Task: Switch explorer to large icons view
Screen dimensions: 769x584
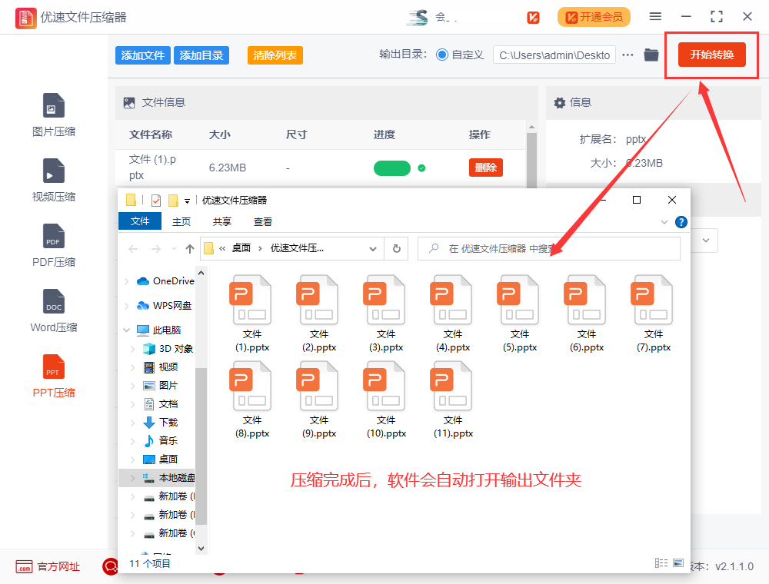Action: pyautogui.click(x=678, y=563)
